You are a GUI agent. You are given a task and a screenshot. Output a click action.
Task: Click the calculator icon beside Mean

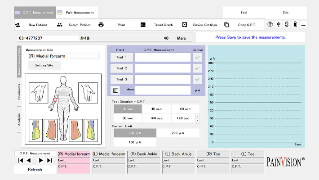pyautogui.click(x=116, y=90)
